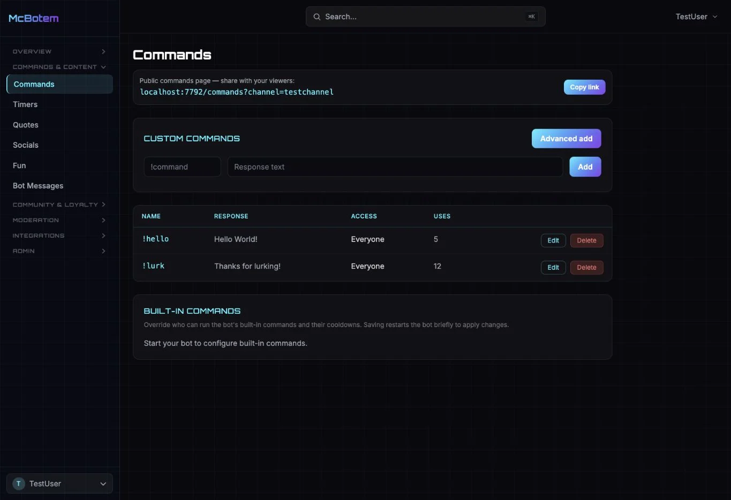The width and height of the screenshot is (731, 500).
Task: Select Commands in the sidebar
Action: (x=59, y=84)
